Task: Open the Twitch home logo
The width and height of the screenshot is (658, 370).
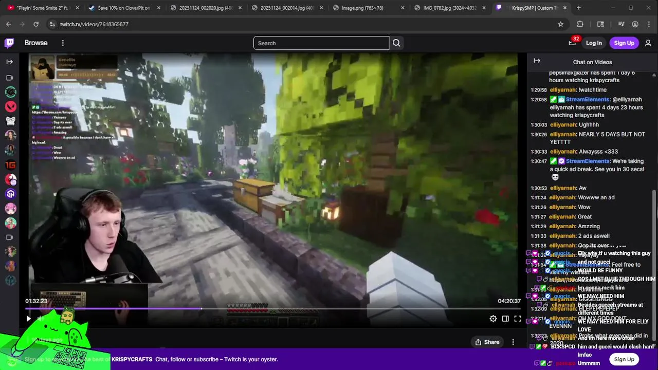Action: pyautogui.click(x=9, y=43)
